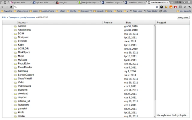Click the Music folder icon
Screen dimensions: 192x120
pos(15,56)
